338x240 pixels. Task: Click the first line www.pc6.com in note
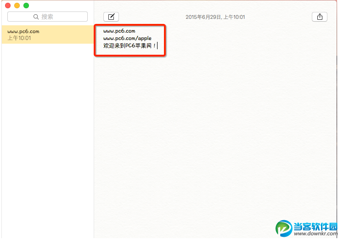tap(119, 31)
